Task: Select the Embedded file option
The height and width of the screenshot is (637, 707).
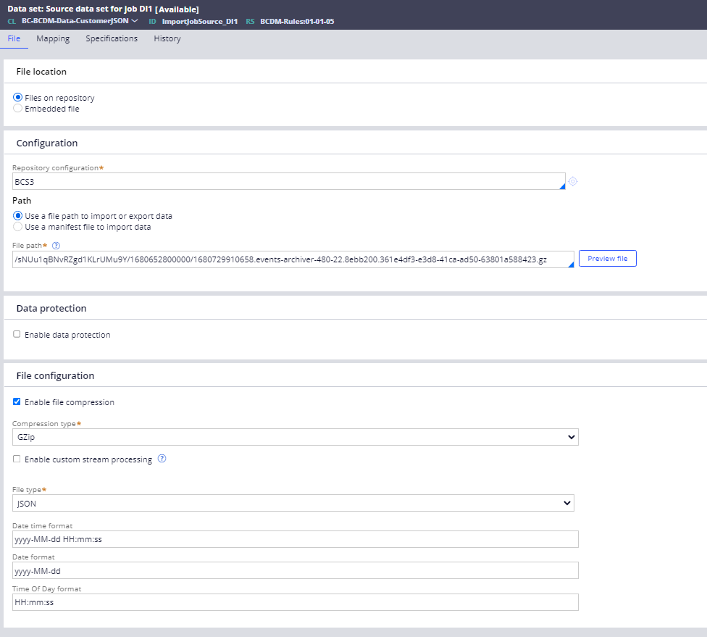Action: (x=17, y=108)
